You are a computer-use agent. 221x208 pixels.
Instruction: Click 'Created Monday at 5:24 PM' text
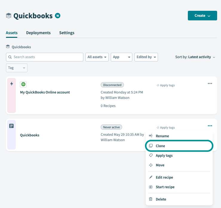click(x=122, y=92)
